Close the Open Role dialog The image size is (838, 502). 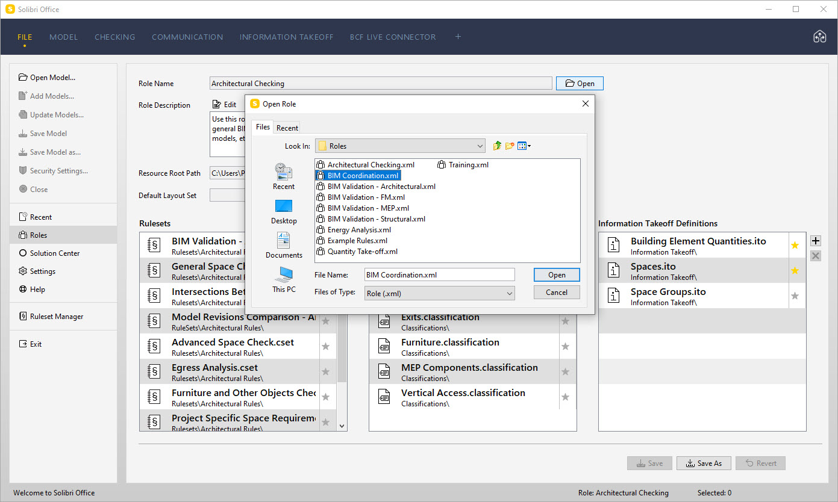click(585, 104)
